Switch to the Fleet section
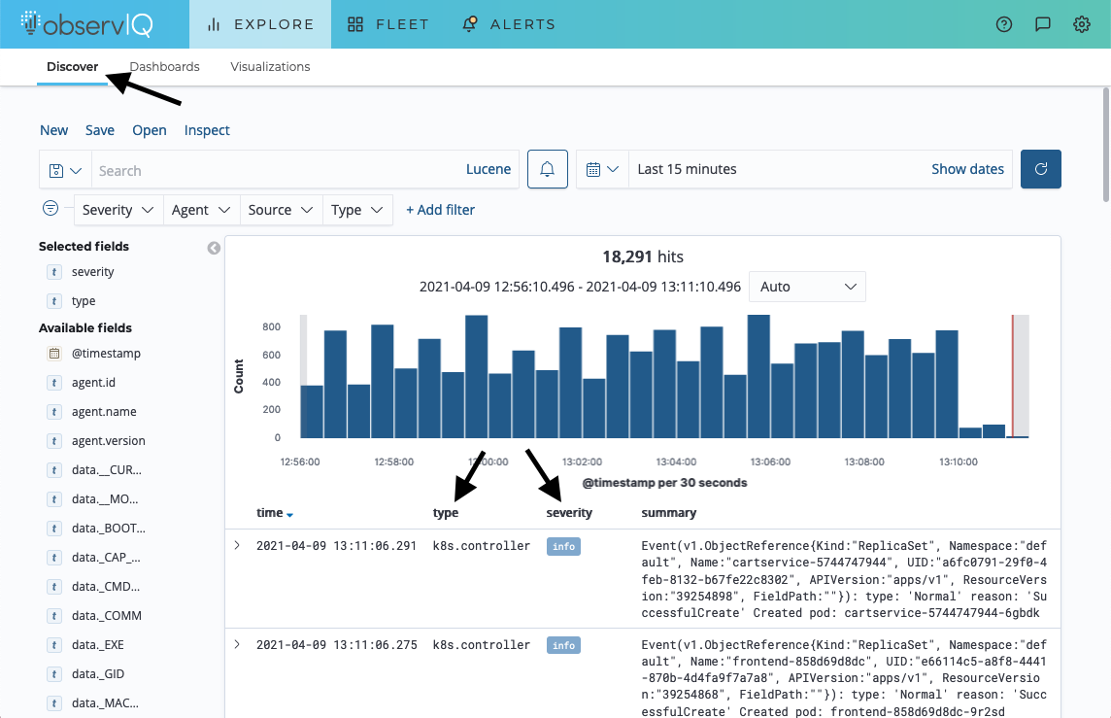 click(388, 24)
